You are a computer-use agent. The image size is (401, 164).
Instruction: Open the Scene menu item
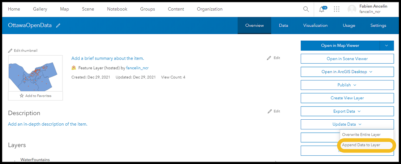[88, 9]
